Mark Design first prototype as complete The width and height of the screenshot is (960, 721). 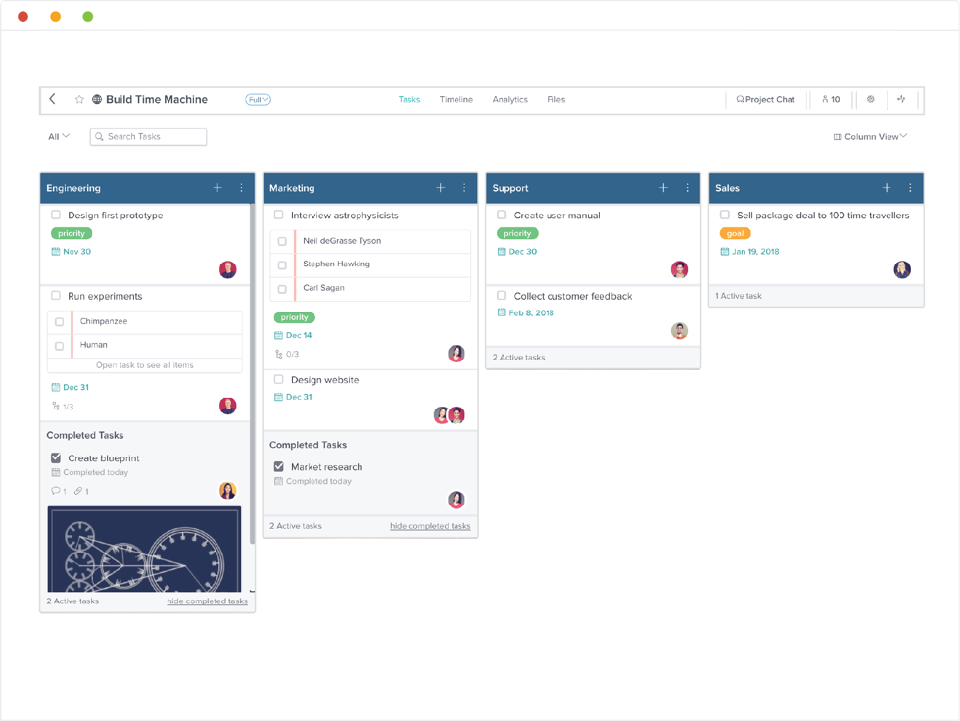(56, 215)
